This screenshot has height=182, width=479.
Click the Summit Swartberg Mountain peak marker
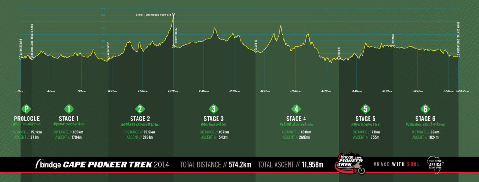174,14
